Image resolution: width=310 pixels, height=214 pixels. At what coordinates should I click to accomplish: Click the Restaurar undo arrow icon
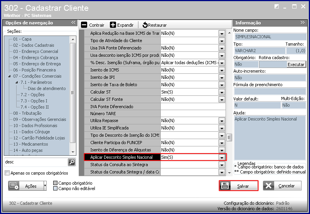tap(145, 25)
